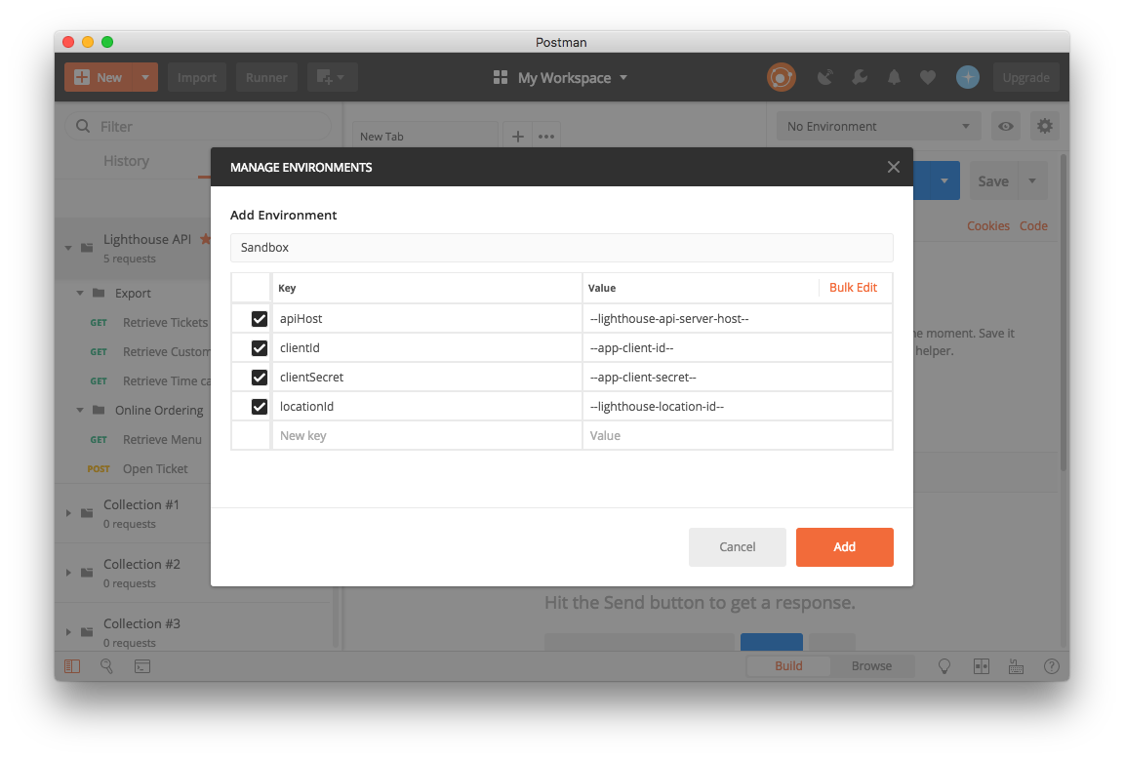Screen dimensions: 1124x759
Task: Close the Manage Environments dialog
Action: 893,167
